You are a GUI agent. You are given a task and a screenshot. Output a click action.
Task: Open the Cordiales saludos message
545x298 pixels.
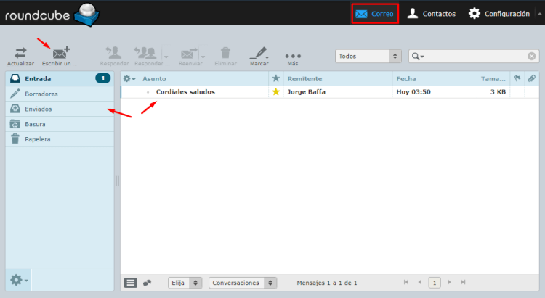coord(185,92)
